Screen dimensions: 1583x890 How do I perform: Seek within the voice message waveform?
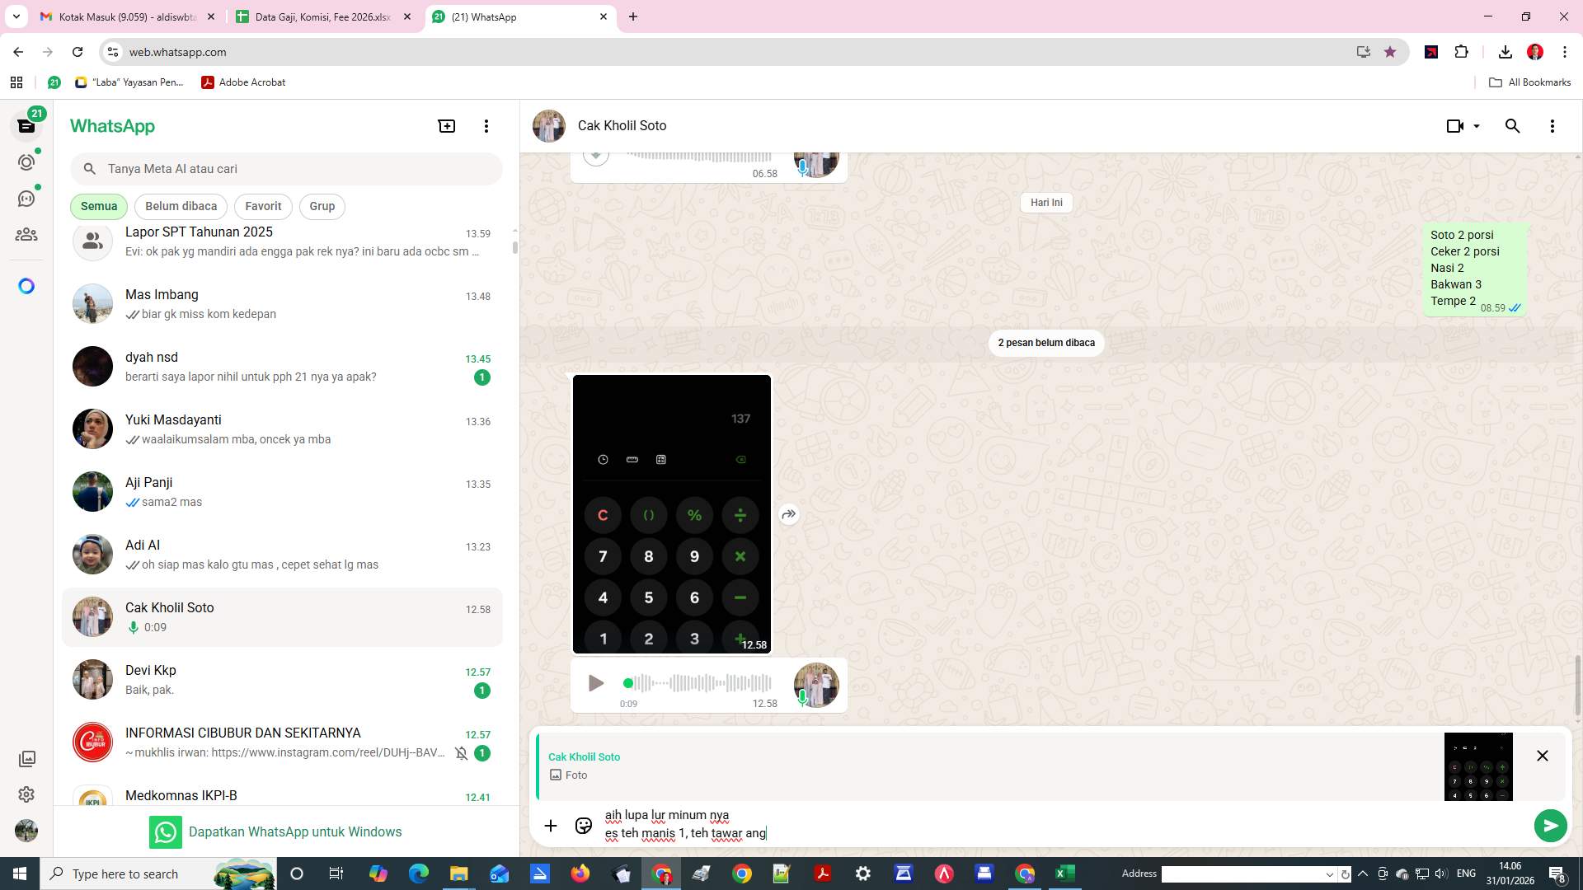pyautogui.click(x=697, y=683)
